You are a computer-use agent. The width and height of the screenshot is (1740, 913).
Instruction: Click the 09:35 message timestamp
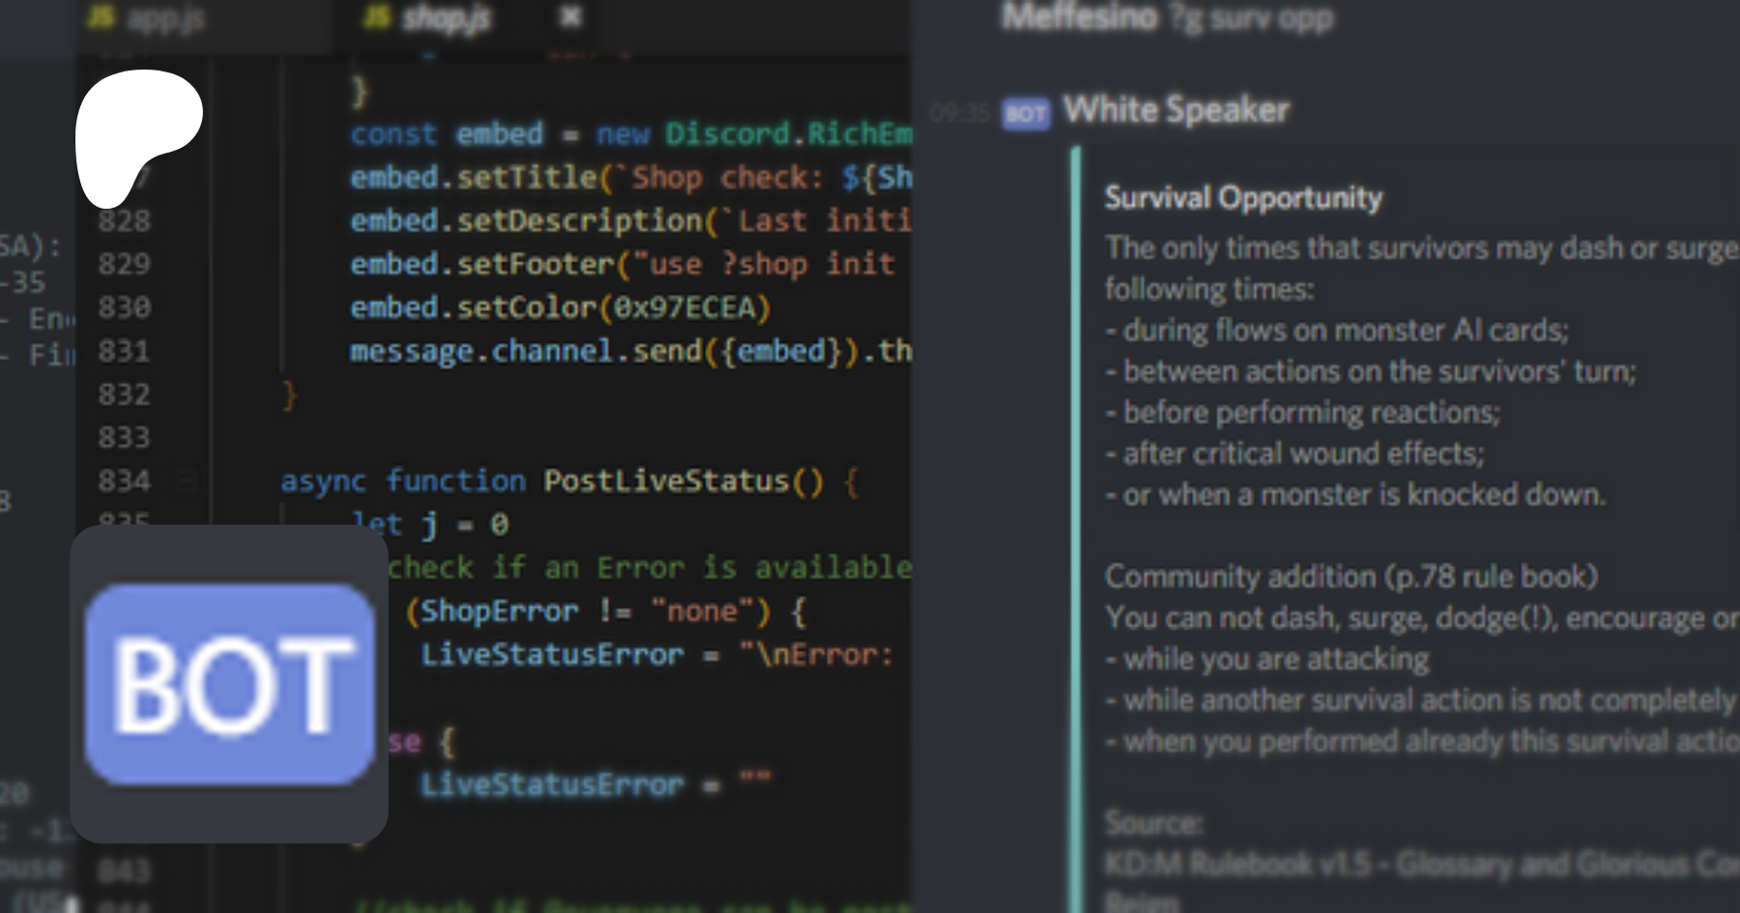pos(958,113)
